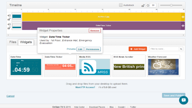
Task: Enable the Audiotrack checkbox
Action: coord(121,5)
